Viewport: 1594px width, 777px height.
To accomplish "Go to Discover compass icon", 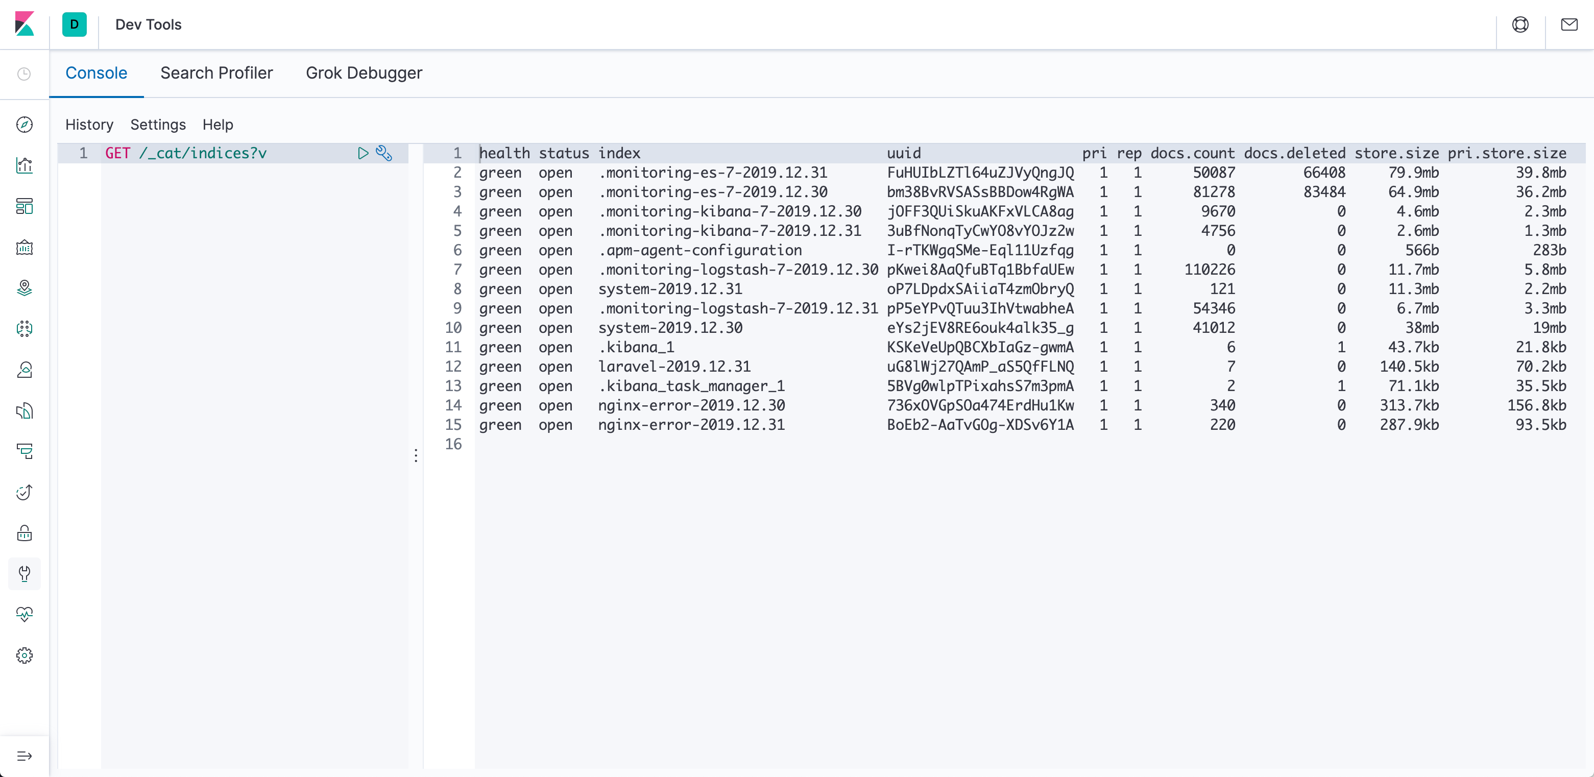I will tap(24, 125).
